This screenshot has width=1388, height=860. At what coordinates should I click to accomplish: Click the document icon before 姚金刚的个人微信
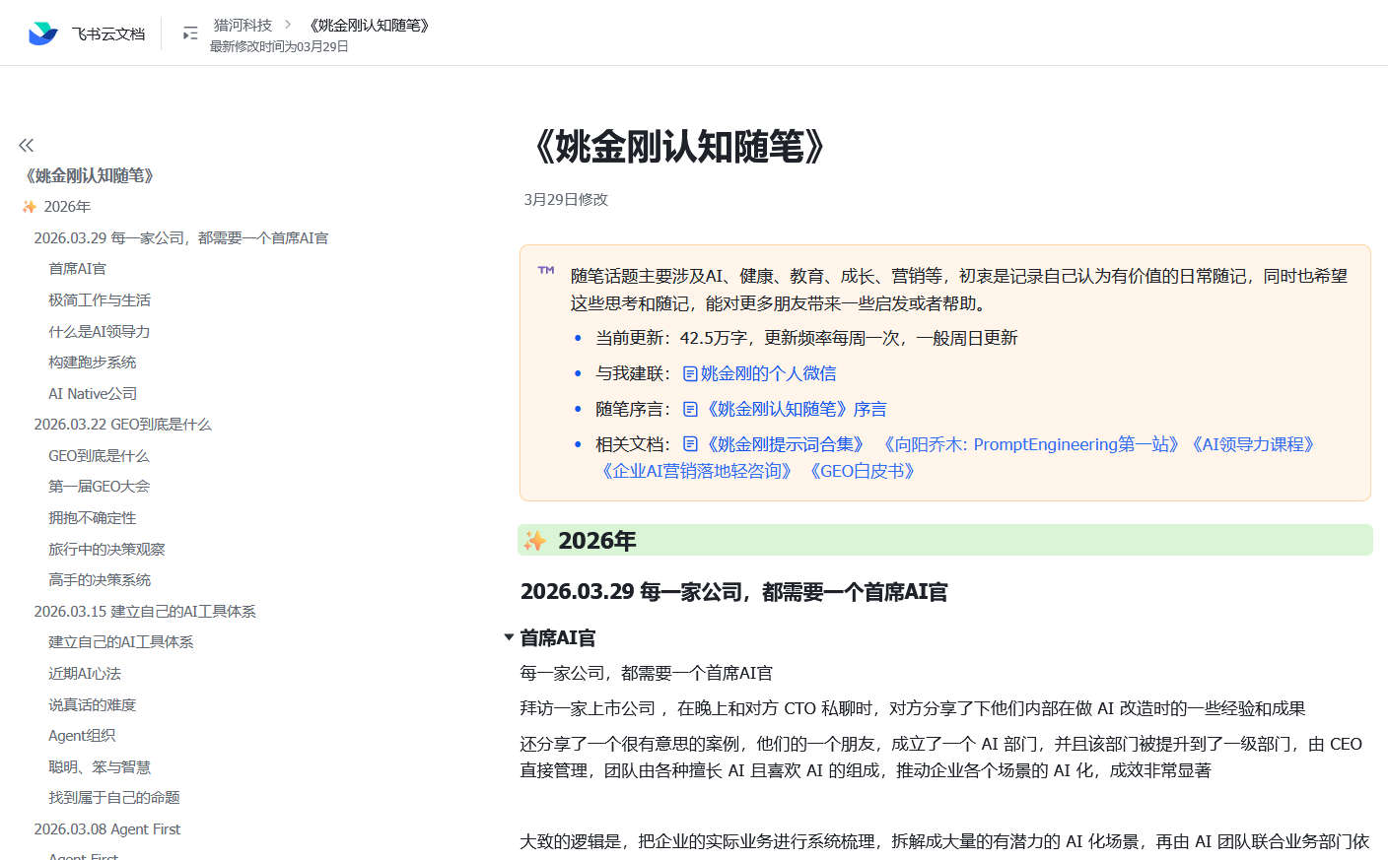point(690,373)
